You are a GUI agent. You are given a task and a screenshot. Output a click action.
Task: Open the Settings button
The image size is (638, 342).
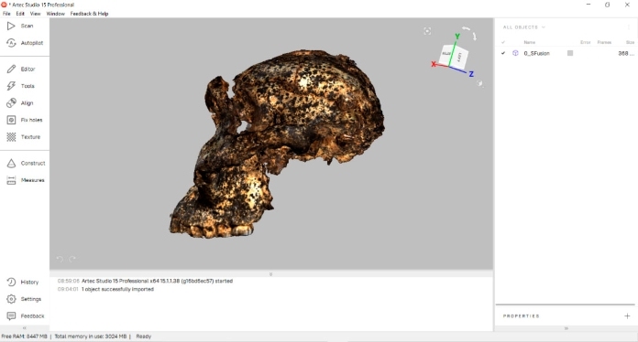pyautogui.click(x=25, y=299)
